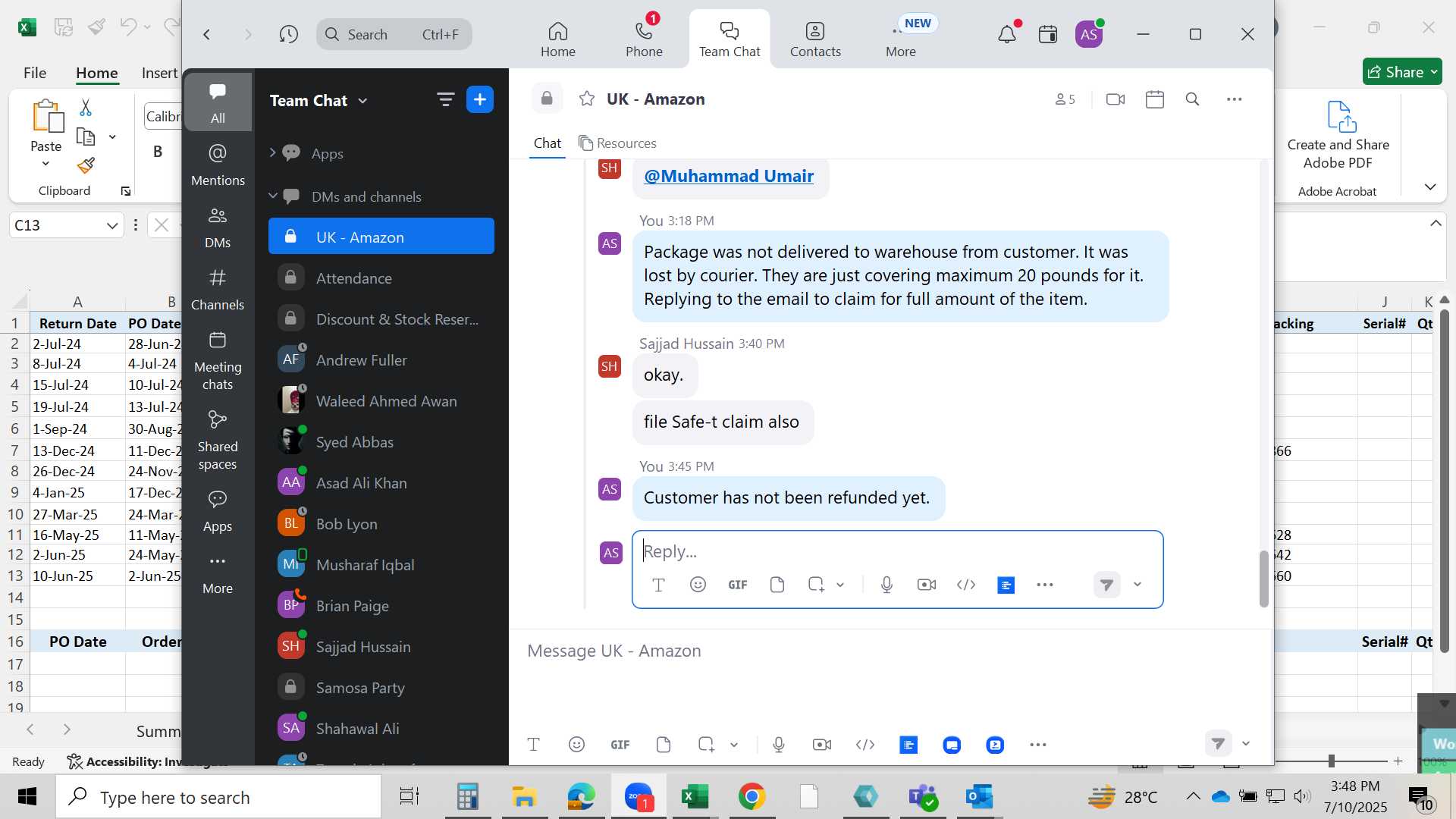This screenshot has width=1456, height=819.
Task: Open Channels section in sidebar
Action: pos(218,289)
